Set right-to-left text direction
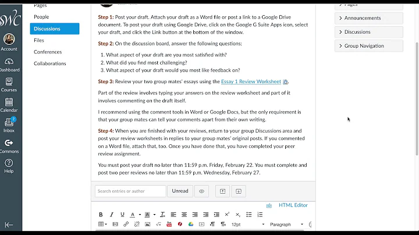419x235 pixels. click(223, 225)
